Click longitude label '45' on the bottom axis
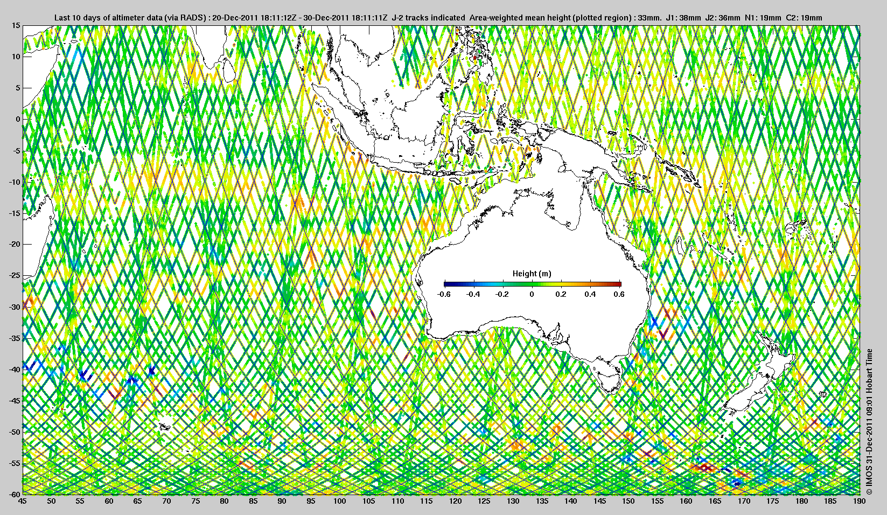This screenshot has height=515, width=887. (x=23, y=501)
